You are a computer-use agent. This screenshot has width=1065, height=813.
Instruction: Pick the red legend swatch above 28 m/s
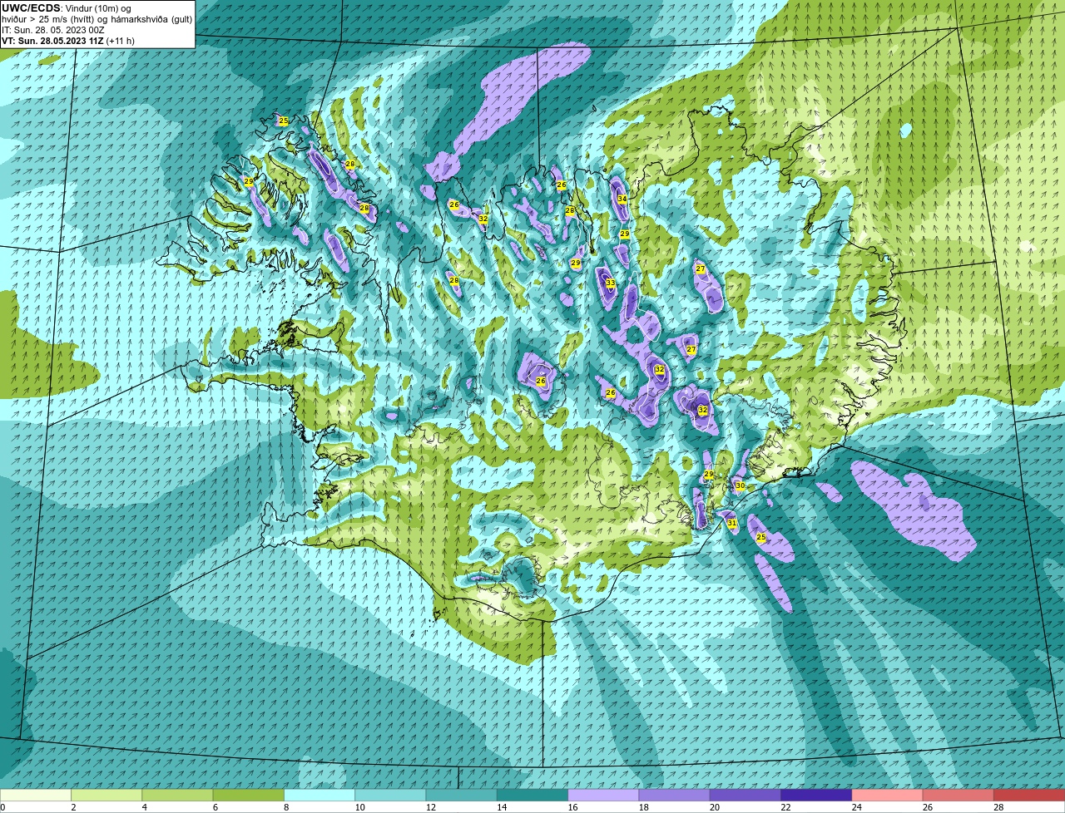(x=1029, y=795)
